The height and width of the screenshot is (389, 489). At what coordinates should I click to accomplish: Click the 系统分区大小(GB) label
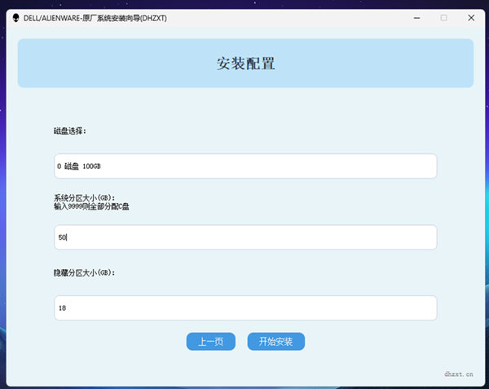(84, 198)
